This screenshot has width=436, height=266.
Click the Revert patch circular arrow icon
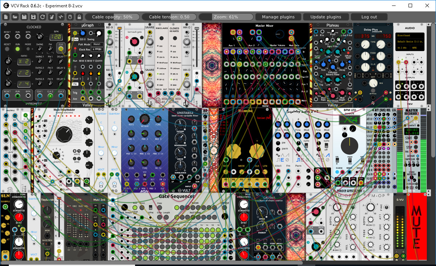43,17
